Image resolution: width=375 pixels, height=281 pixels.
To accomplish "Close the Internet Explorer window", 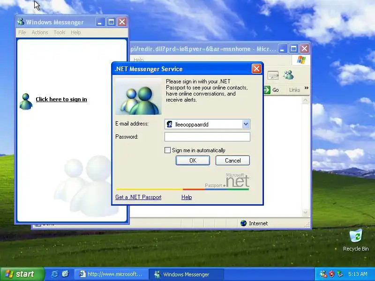I will [x=304, y=49].
